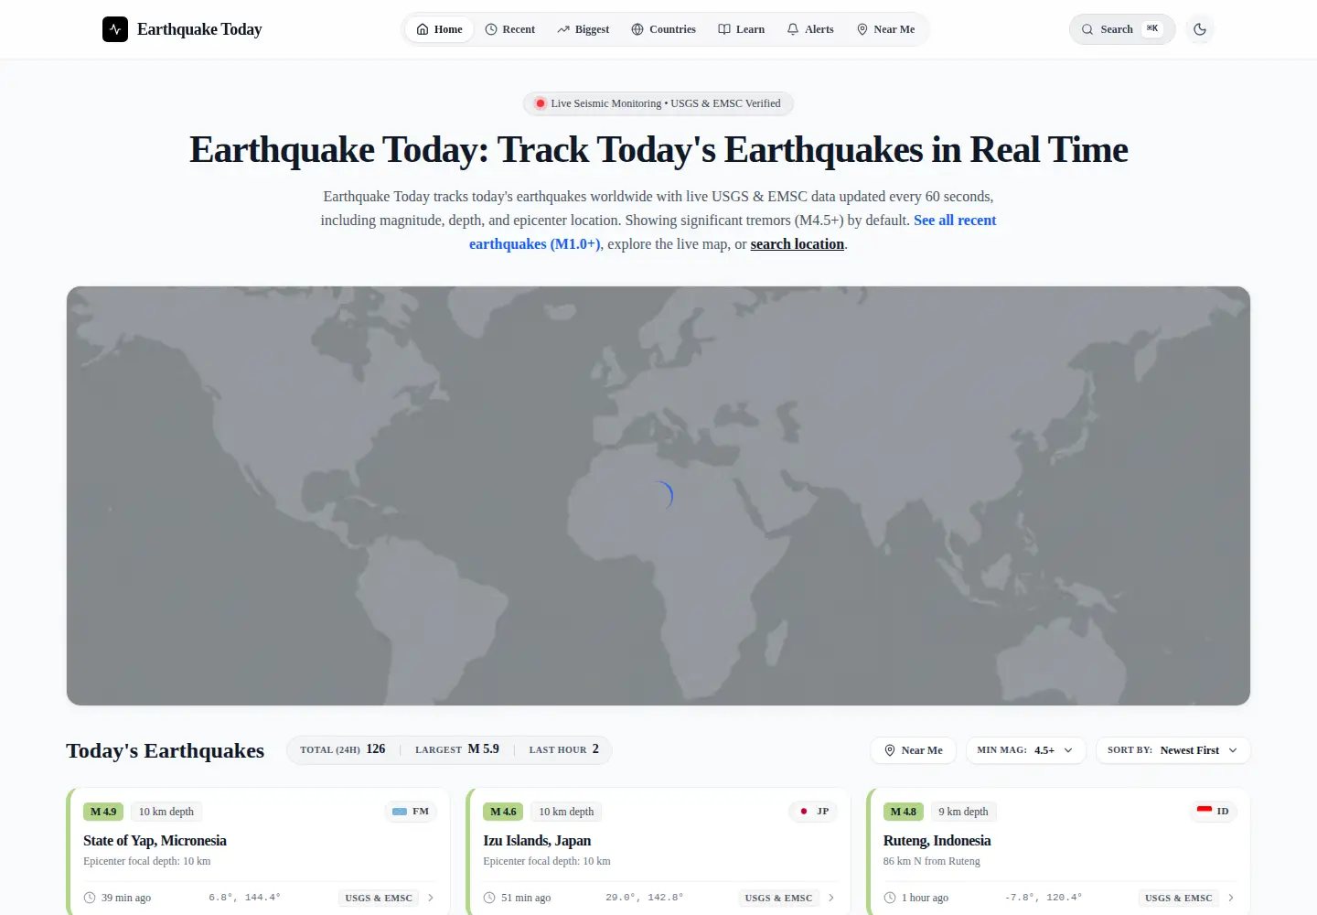
Task: Open Alerts from the navigation
Action: coord(810,29)
